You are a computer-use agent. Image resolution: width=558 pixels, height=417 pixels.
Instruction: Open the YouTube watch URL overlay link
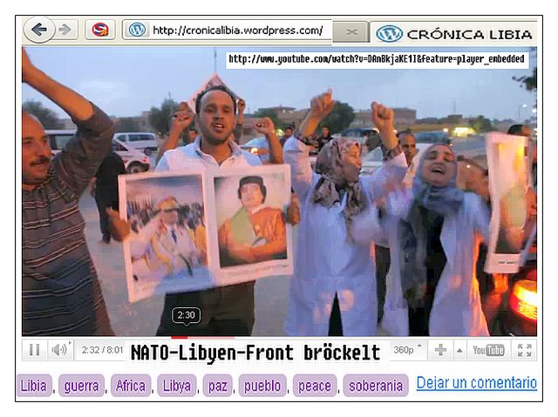coord(377,59)
